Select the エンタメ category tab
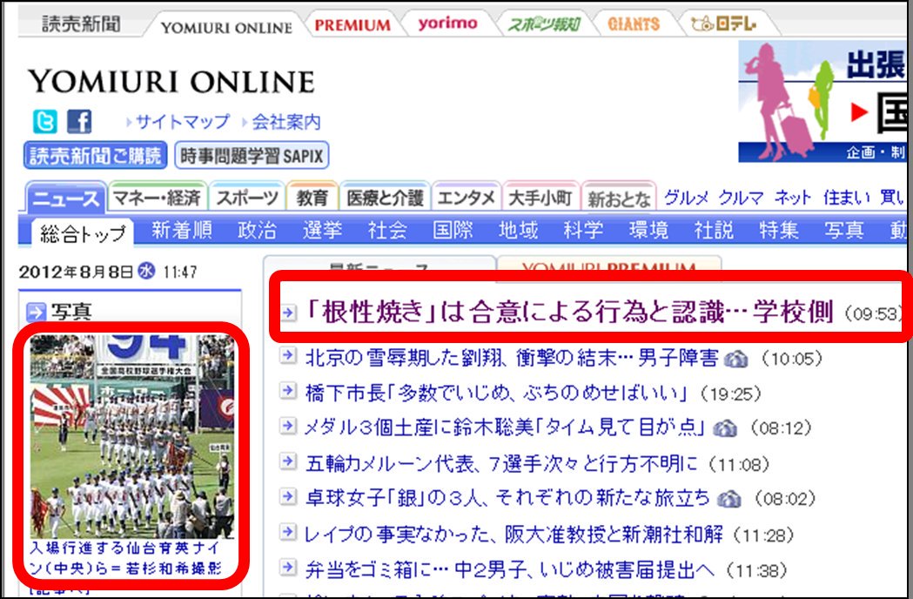This screenshot has width=913, height=599. (467, 199)
